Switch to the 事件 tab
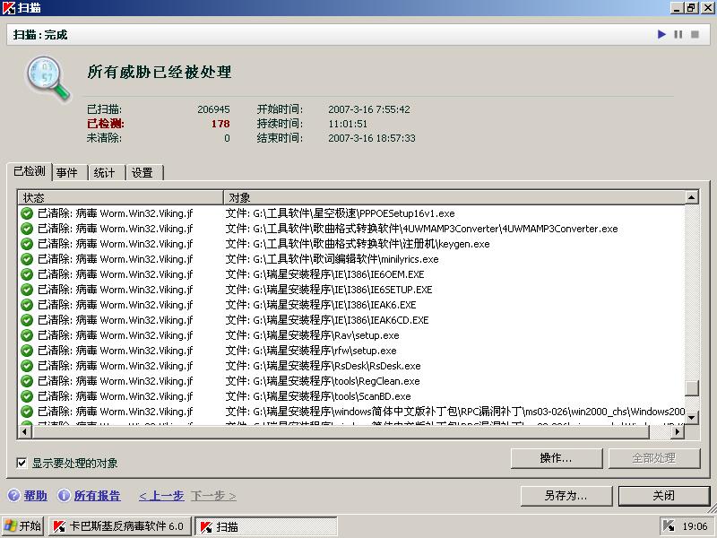 (x=67, y=173)
